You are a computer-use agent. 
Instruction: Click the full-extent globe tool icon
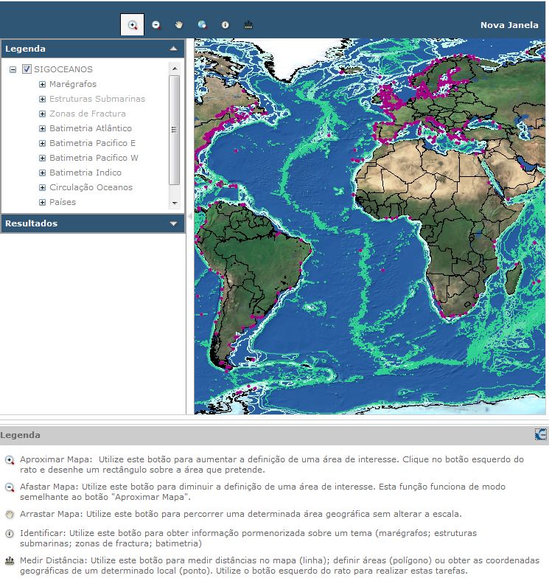point(202,25)
